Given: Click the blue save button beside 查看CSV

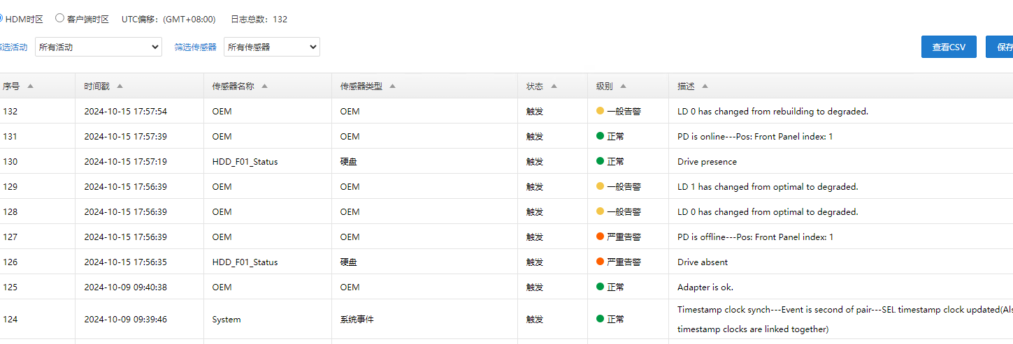Looking at the screenshot, I should [1001, 47].
